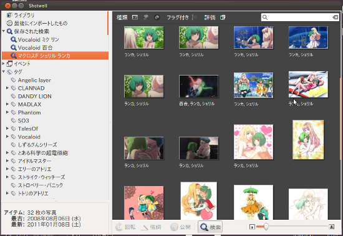The width and height of the screenshot is (343, 236).
Task: Expand the CLANNAD tag
Action: [x=7, y=88]
